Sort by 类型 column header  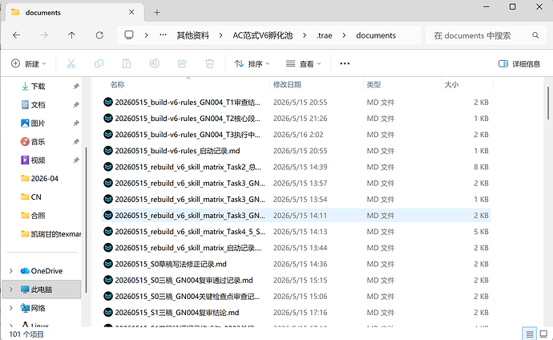373,85
